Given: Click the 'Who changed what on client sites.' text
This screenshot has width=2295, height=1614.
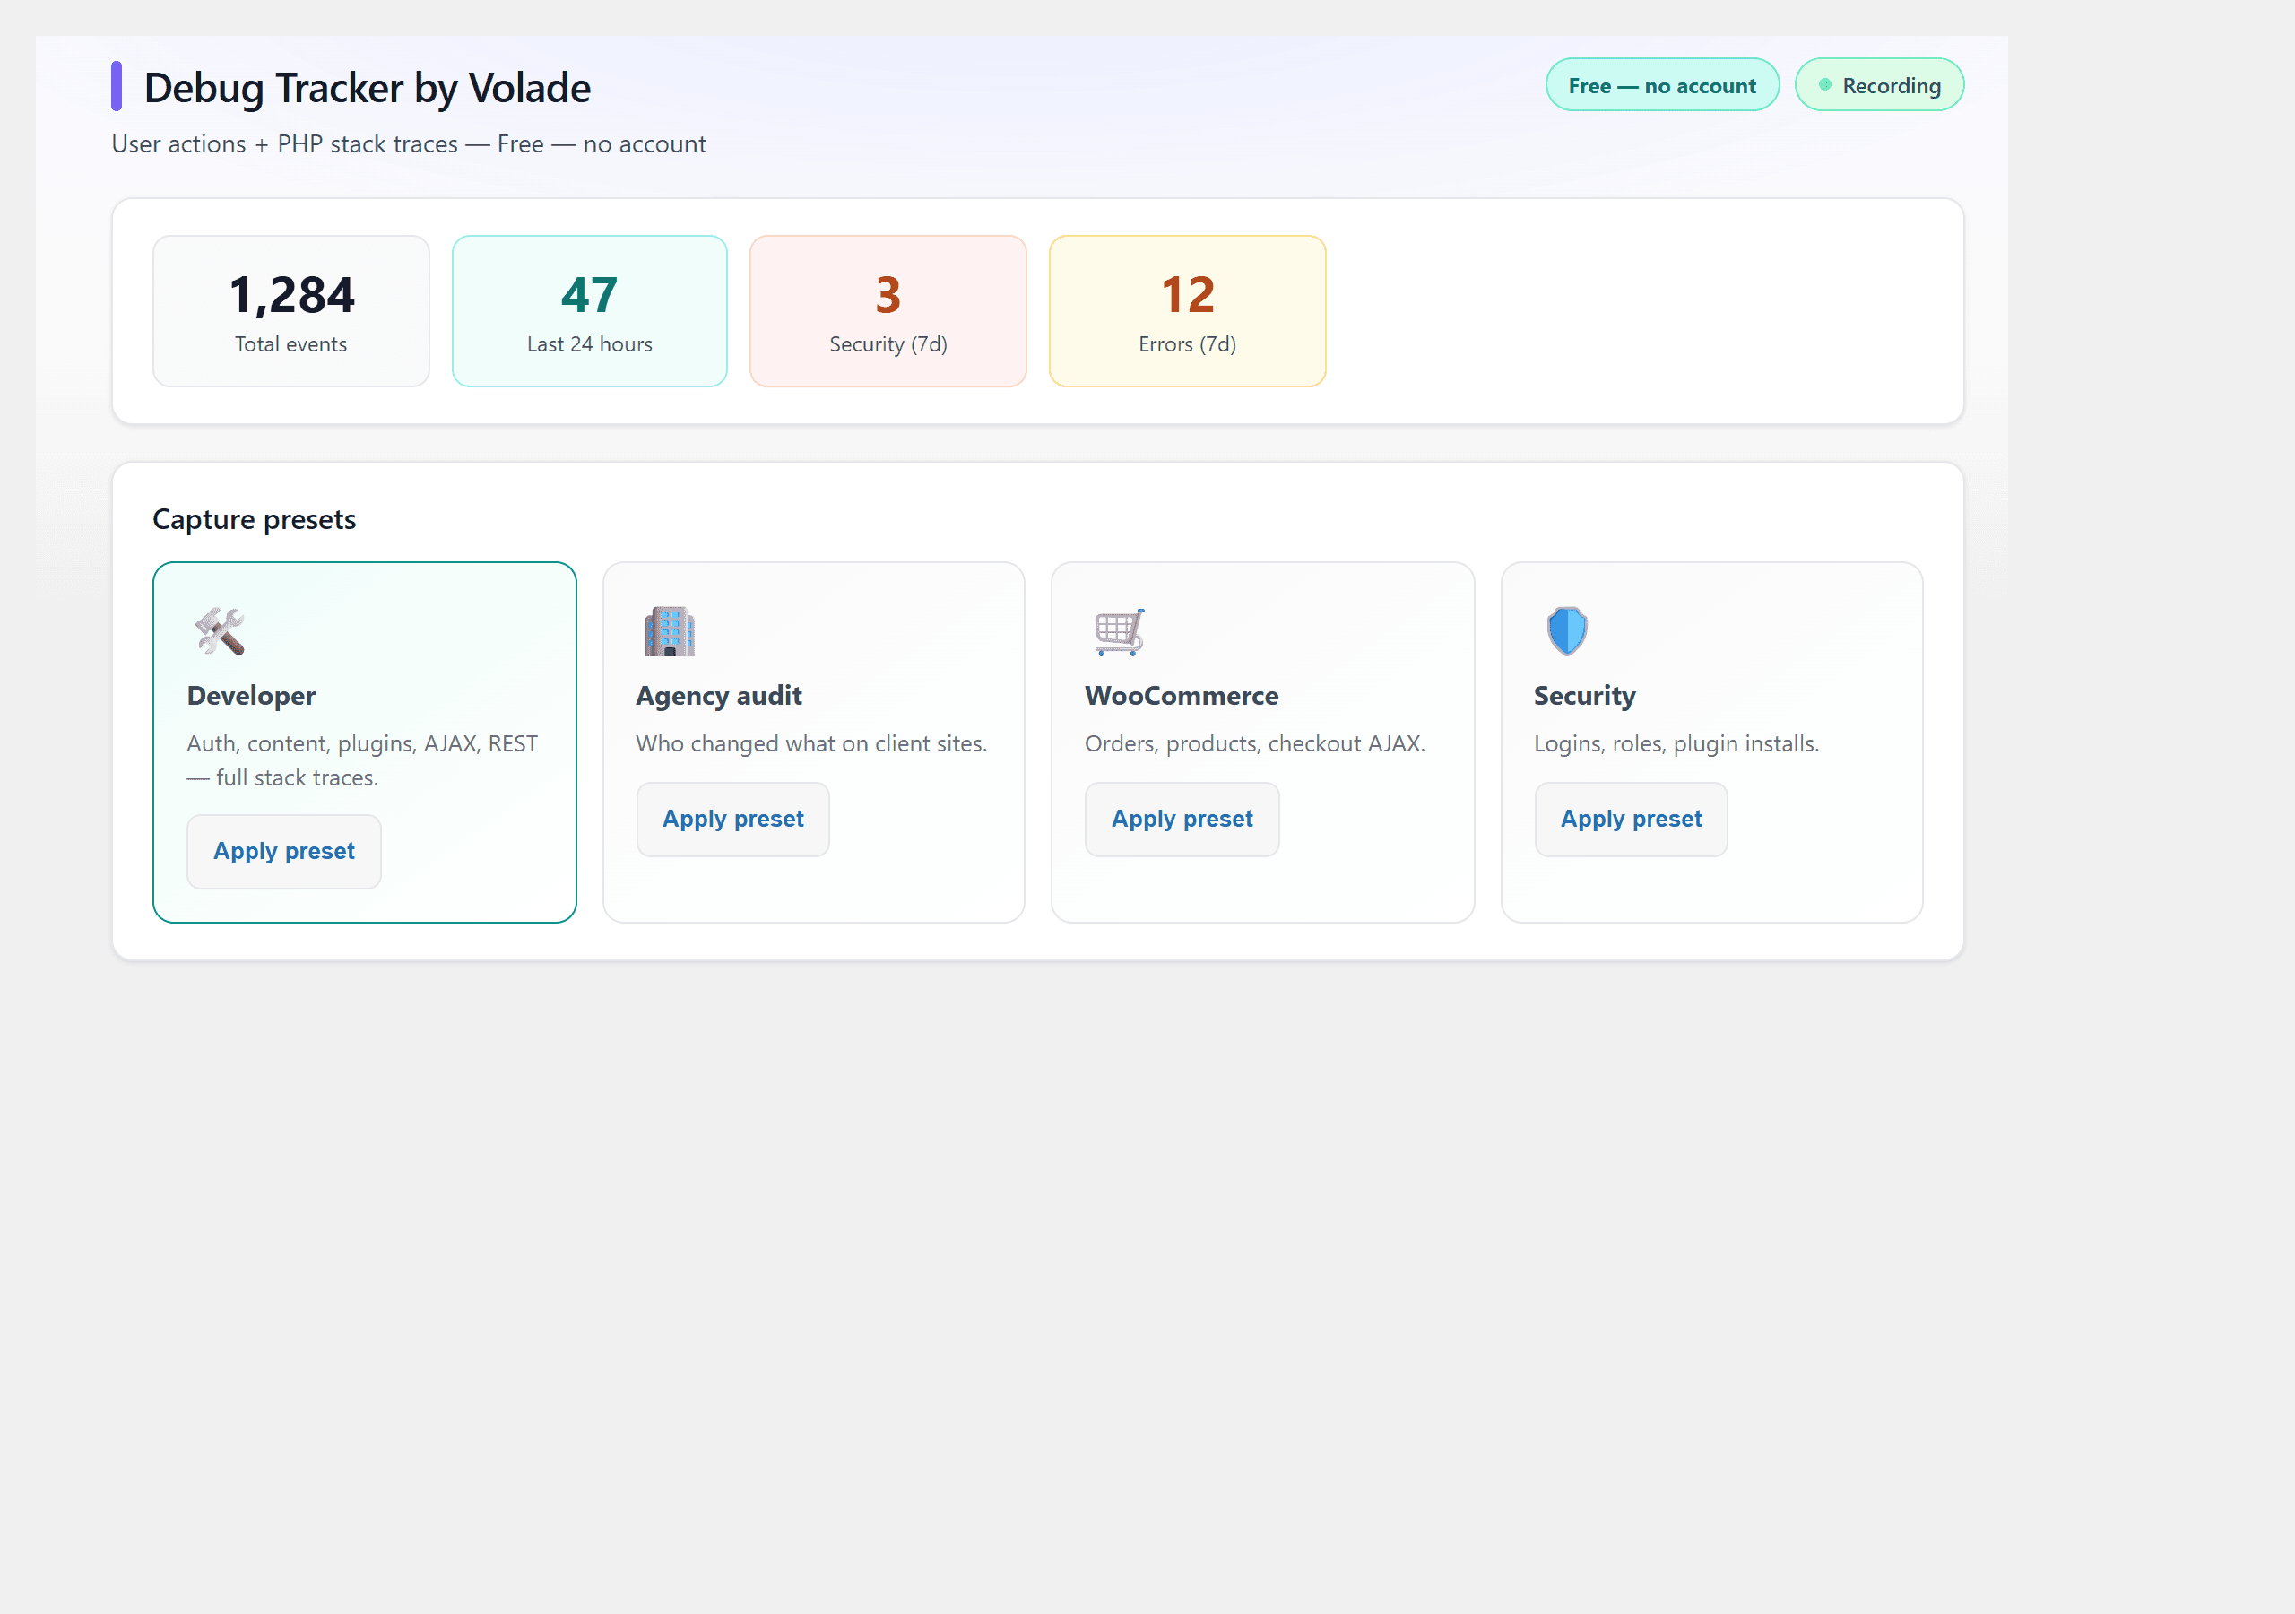Looking at the screenshot, I should click(810, 744).
